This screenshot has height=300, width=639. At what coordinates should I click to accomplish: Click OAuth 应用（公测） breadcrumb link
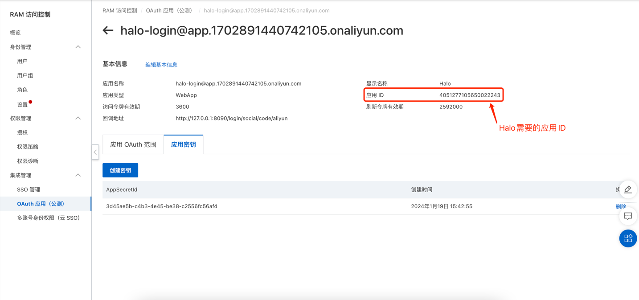tap(169, 10)
